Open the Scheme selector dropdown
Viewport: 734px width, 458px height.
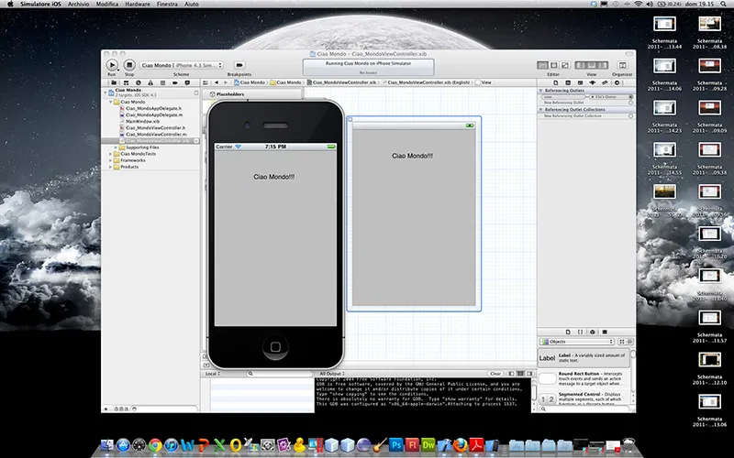182,65
